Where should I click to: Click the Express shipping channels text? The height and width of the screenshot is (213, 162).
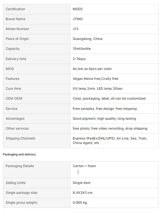110,141
